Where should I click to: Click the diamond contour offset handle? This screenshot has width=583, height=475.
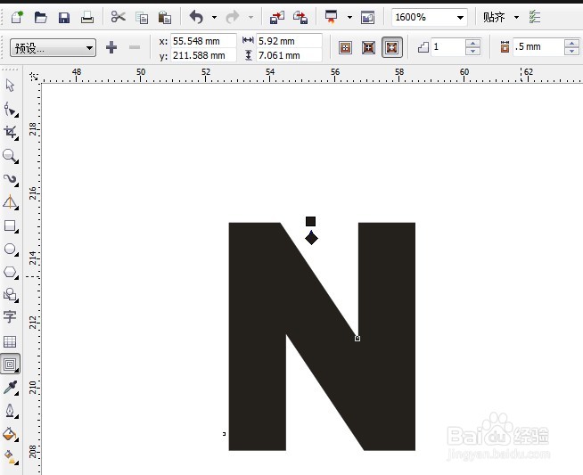[x=311, y=239]
